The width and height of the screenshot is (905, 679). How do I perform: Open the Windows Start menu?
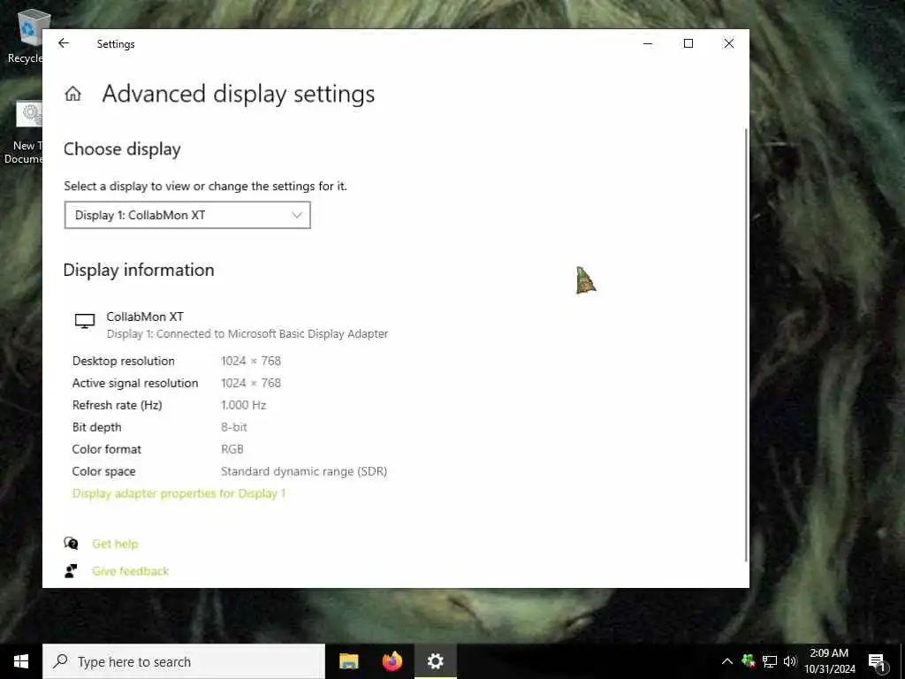pos(21,661)
